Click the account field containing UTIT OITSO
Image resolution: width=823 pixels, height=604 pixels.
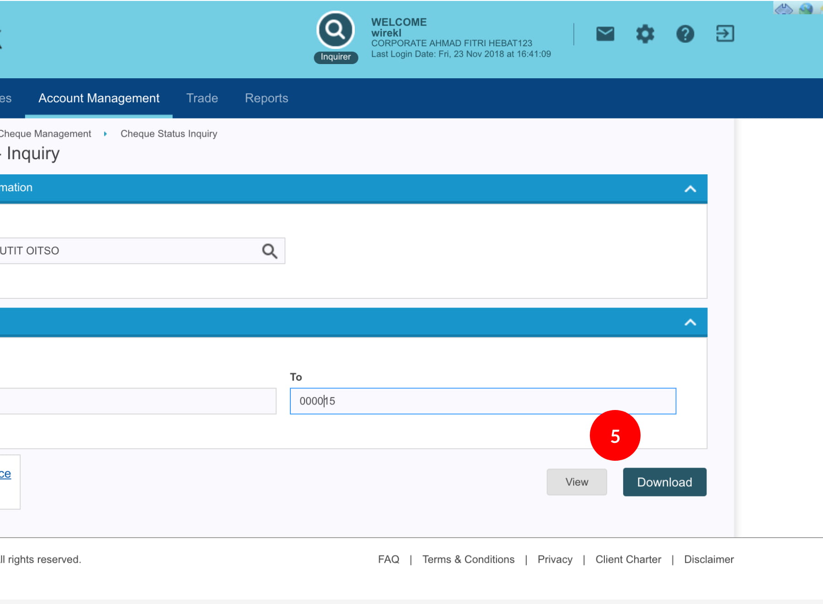(128, 251)
